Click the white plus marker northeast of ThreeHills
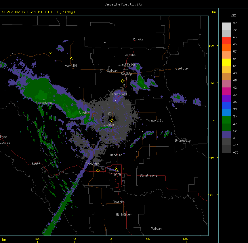The width and height of the screenshot is (248, 243). tap(176, 108)
